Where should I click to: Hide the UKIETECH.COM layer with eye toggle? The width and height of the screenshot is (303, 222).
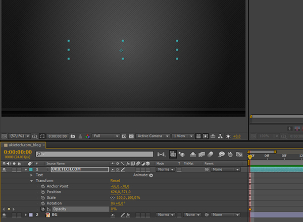4,170
